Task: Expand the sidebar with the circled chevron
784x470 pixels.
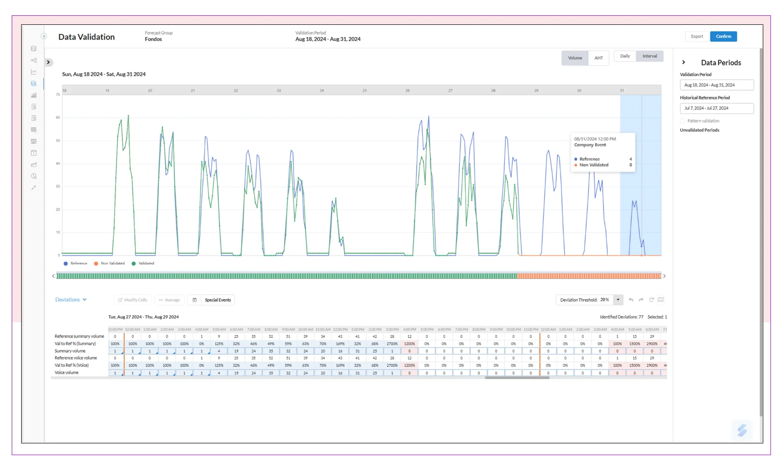Action: coord(44,36)
